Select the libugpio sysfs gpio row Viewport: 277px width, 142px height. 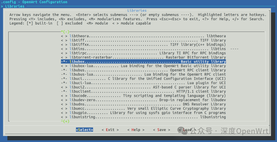(143, 113)
